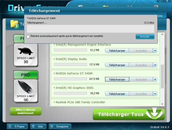
Task: Close the Driver application window
Action: [x=167, y=1]
